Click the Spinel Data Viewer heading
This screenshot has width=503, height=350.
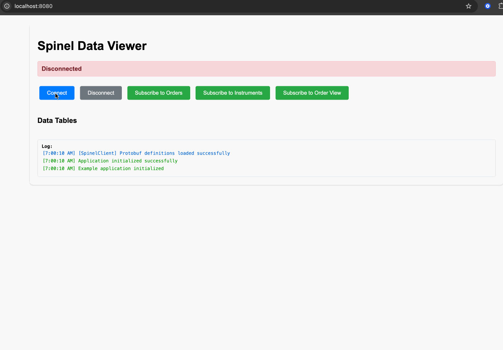pyautogui.click(x=92, y=46)
